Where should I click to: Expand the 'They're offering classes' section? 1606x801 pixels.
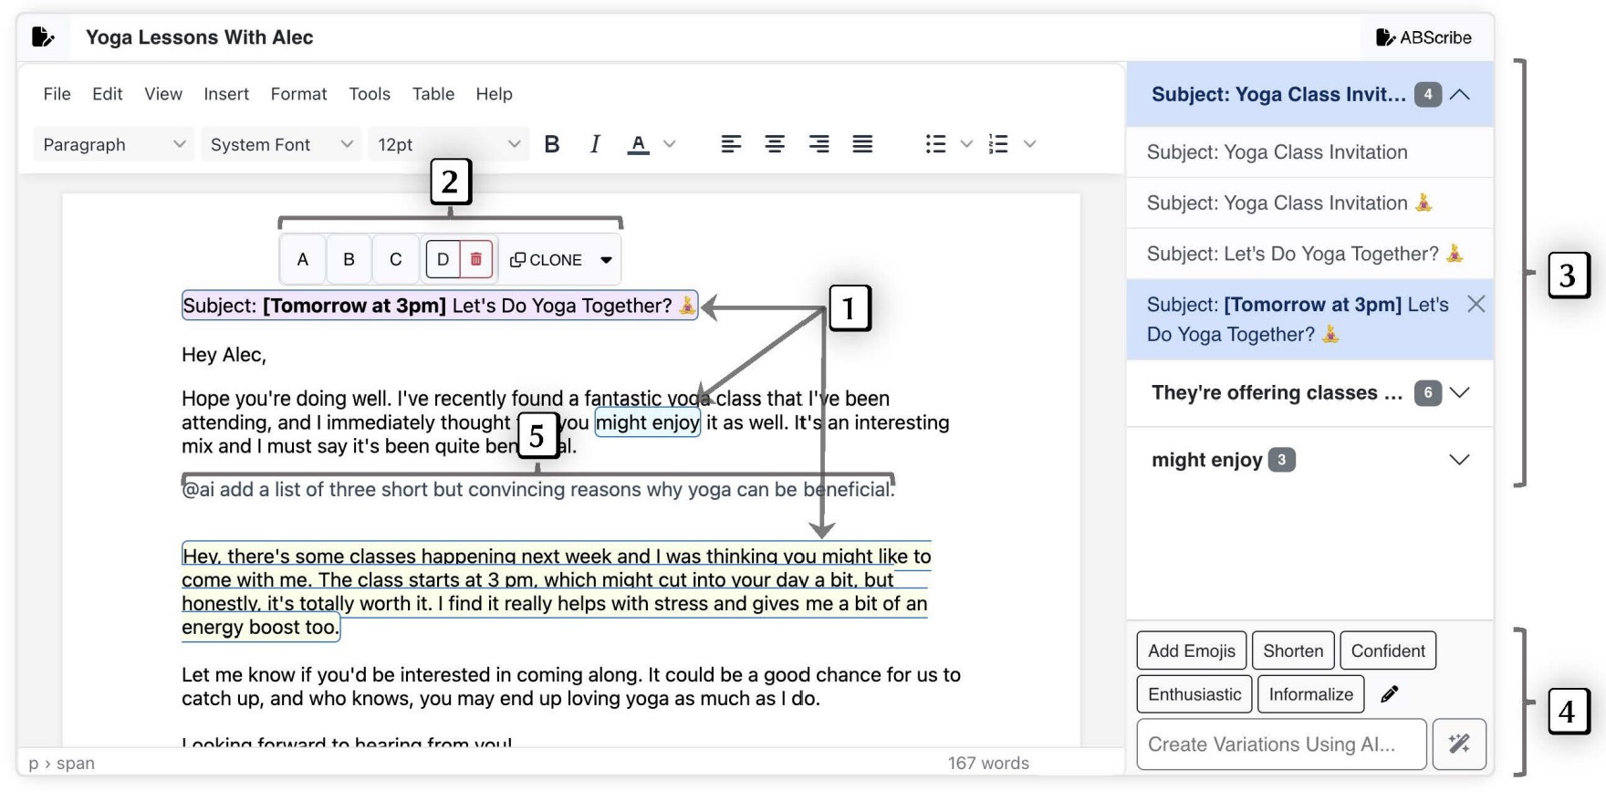pyautogui.click(x=1459, y=393)
